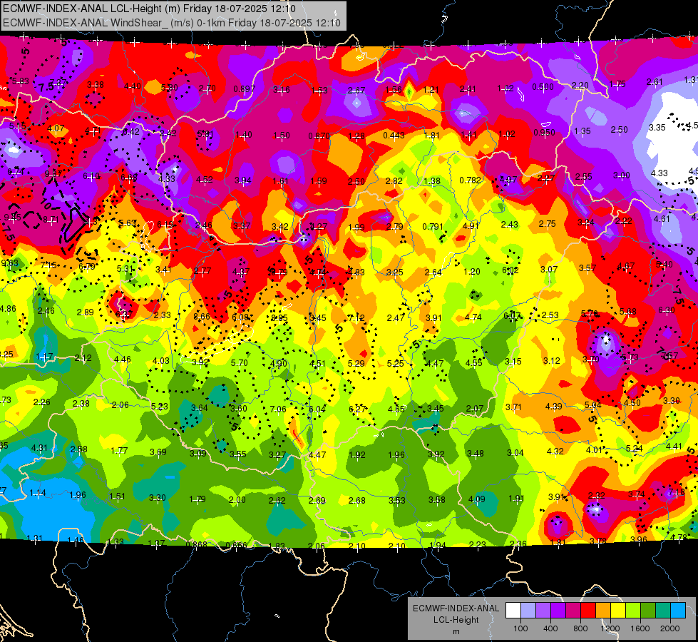Screen dimensions: 698x642
Task: Click the 4.52 map value
Action: click(x=205, y=180)
